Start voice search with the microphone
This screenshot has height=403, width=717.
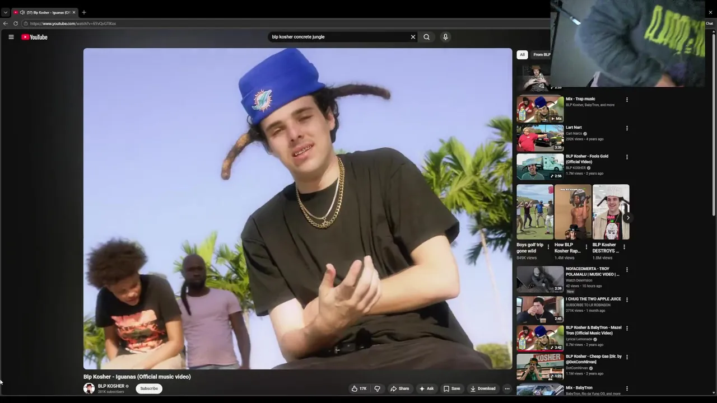[x=445, y=37]
